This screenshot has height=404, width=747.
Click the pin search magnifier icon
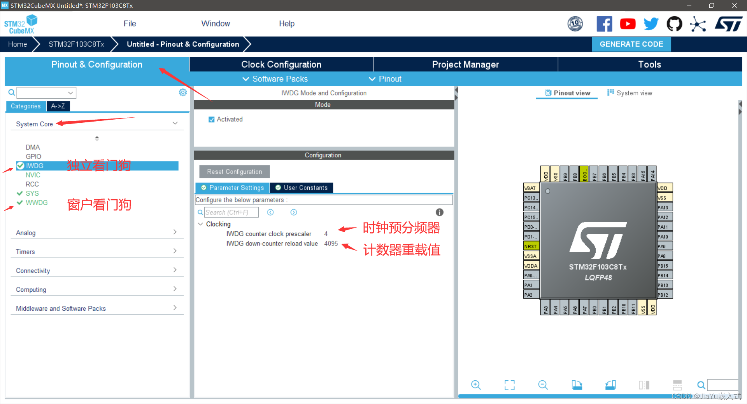point(701,385)
